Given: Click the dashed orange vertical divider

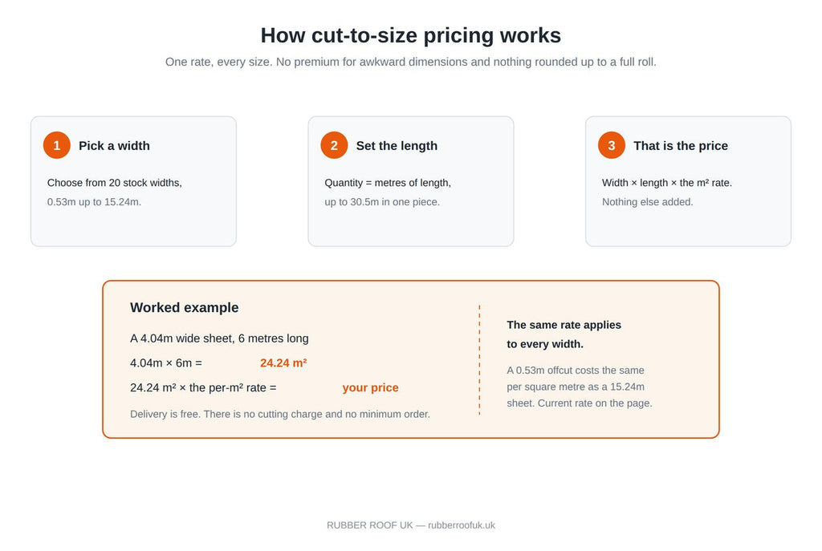Looking at the screenshot, I should point(479,360).
